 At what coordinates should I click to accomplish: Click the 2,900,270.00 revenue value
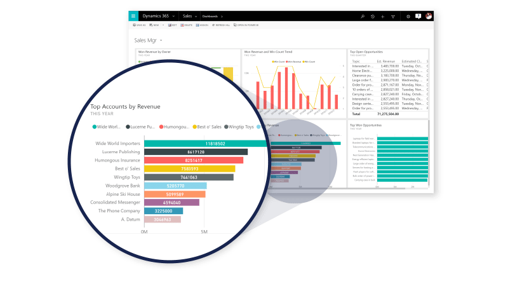coord(389,80)
